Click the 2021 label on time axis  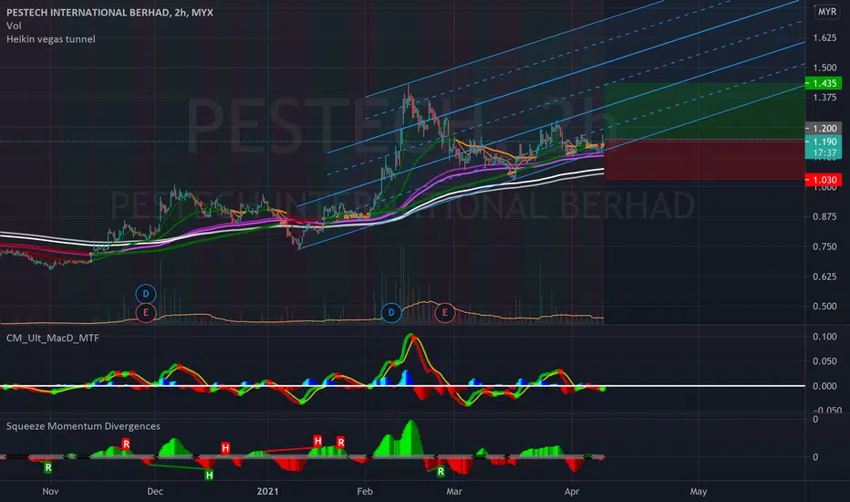click(268, 491)
